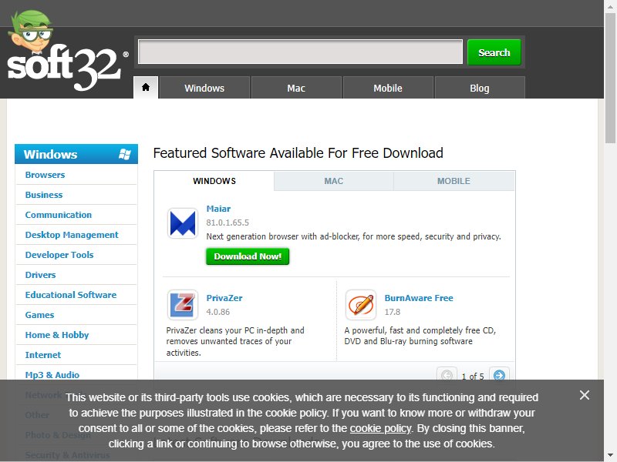The width and height of the screenshot is (617, 462).
Task: Click PrivaZer description text
Action: (235, 341)
